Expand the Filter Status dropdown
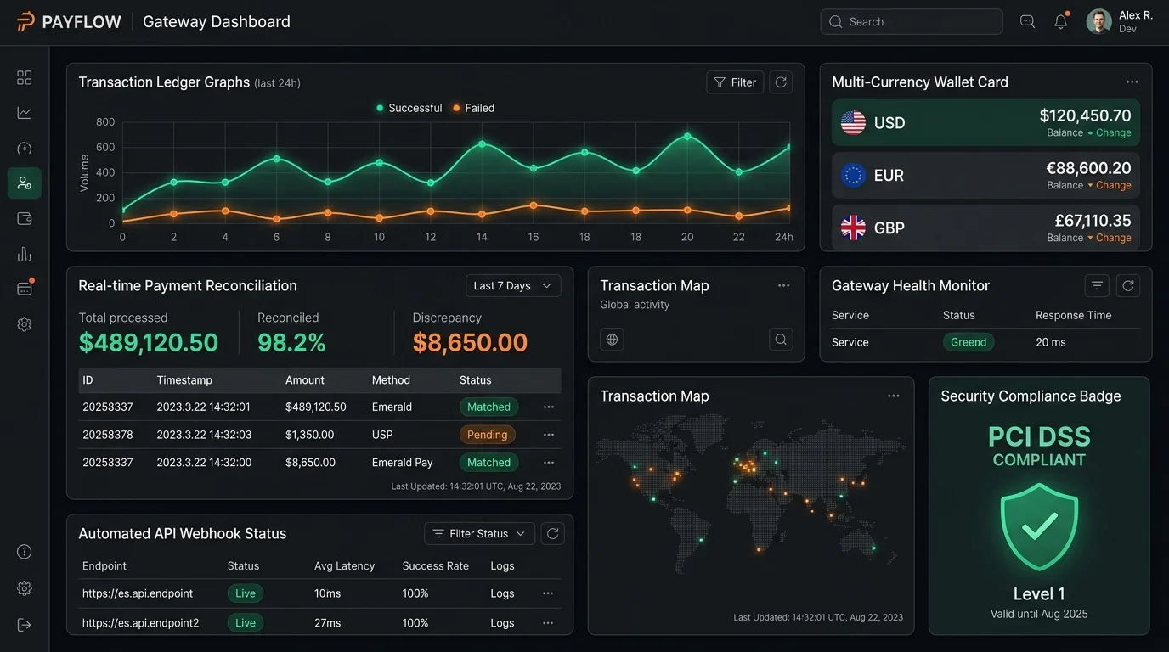1169x652 pixels. 480,534
